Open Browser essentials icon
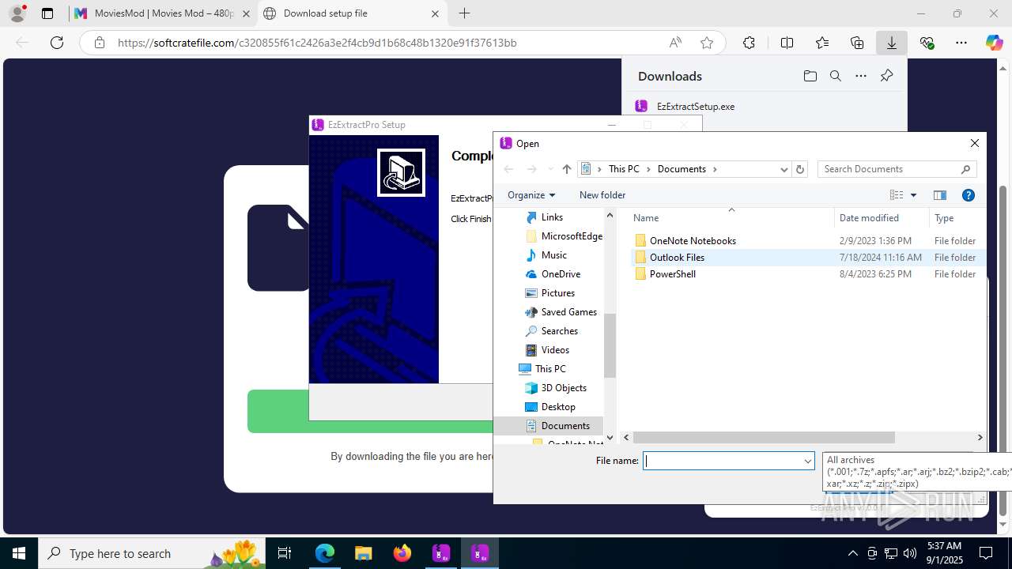The width and height of the screenshot is (1012, 569). click(x=927, y=43)
